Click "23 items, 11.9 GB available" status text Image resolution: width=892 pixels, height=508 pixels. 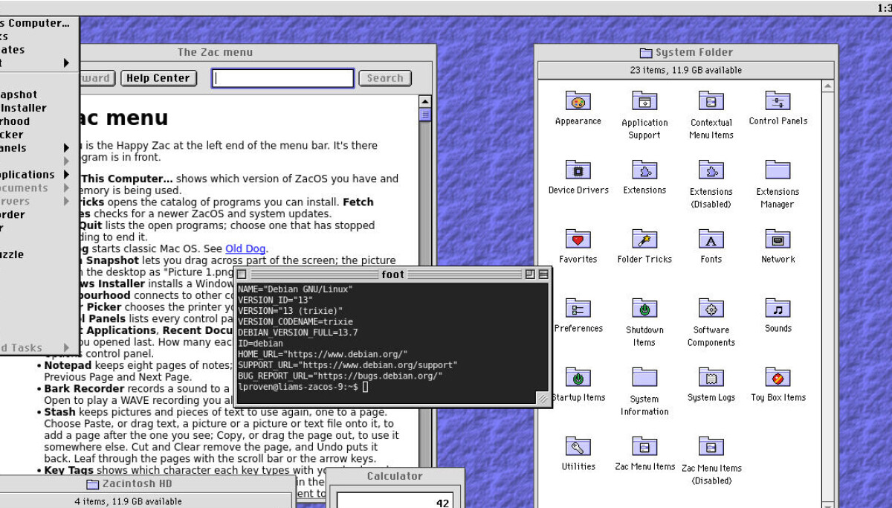tap(686, 70)
